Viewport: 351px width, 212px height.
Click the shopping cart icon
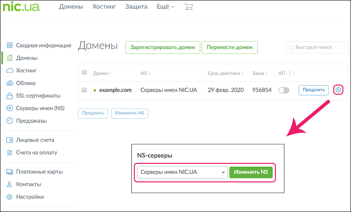click(x=189, y=7)
